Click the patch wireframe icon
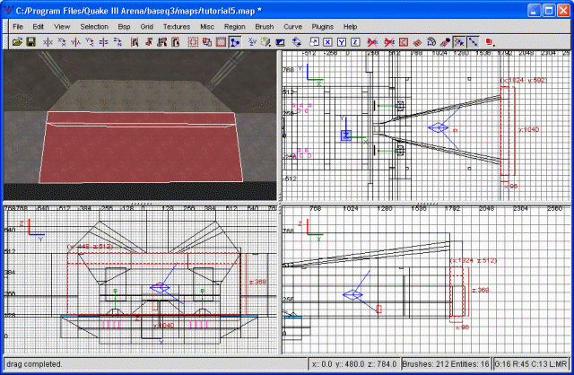The height and width of the screenshot is (375, 574). [417, 42]
